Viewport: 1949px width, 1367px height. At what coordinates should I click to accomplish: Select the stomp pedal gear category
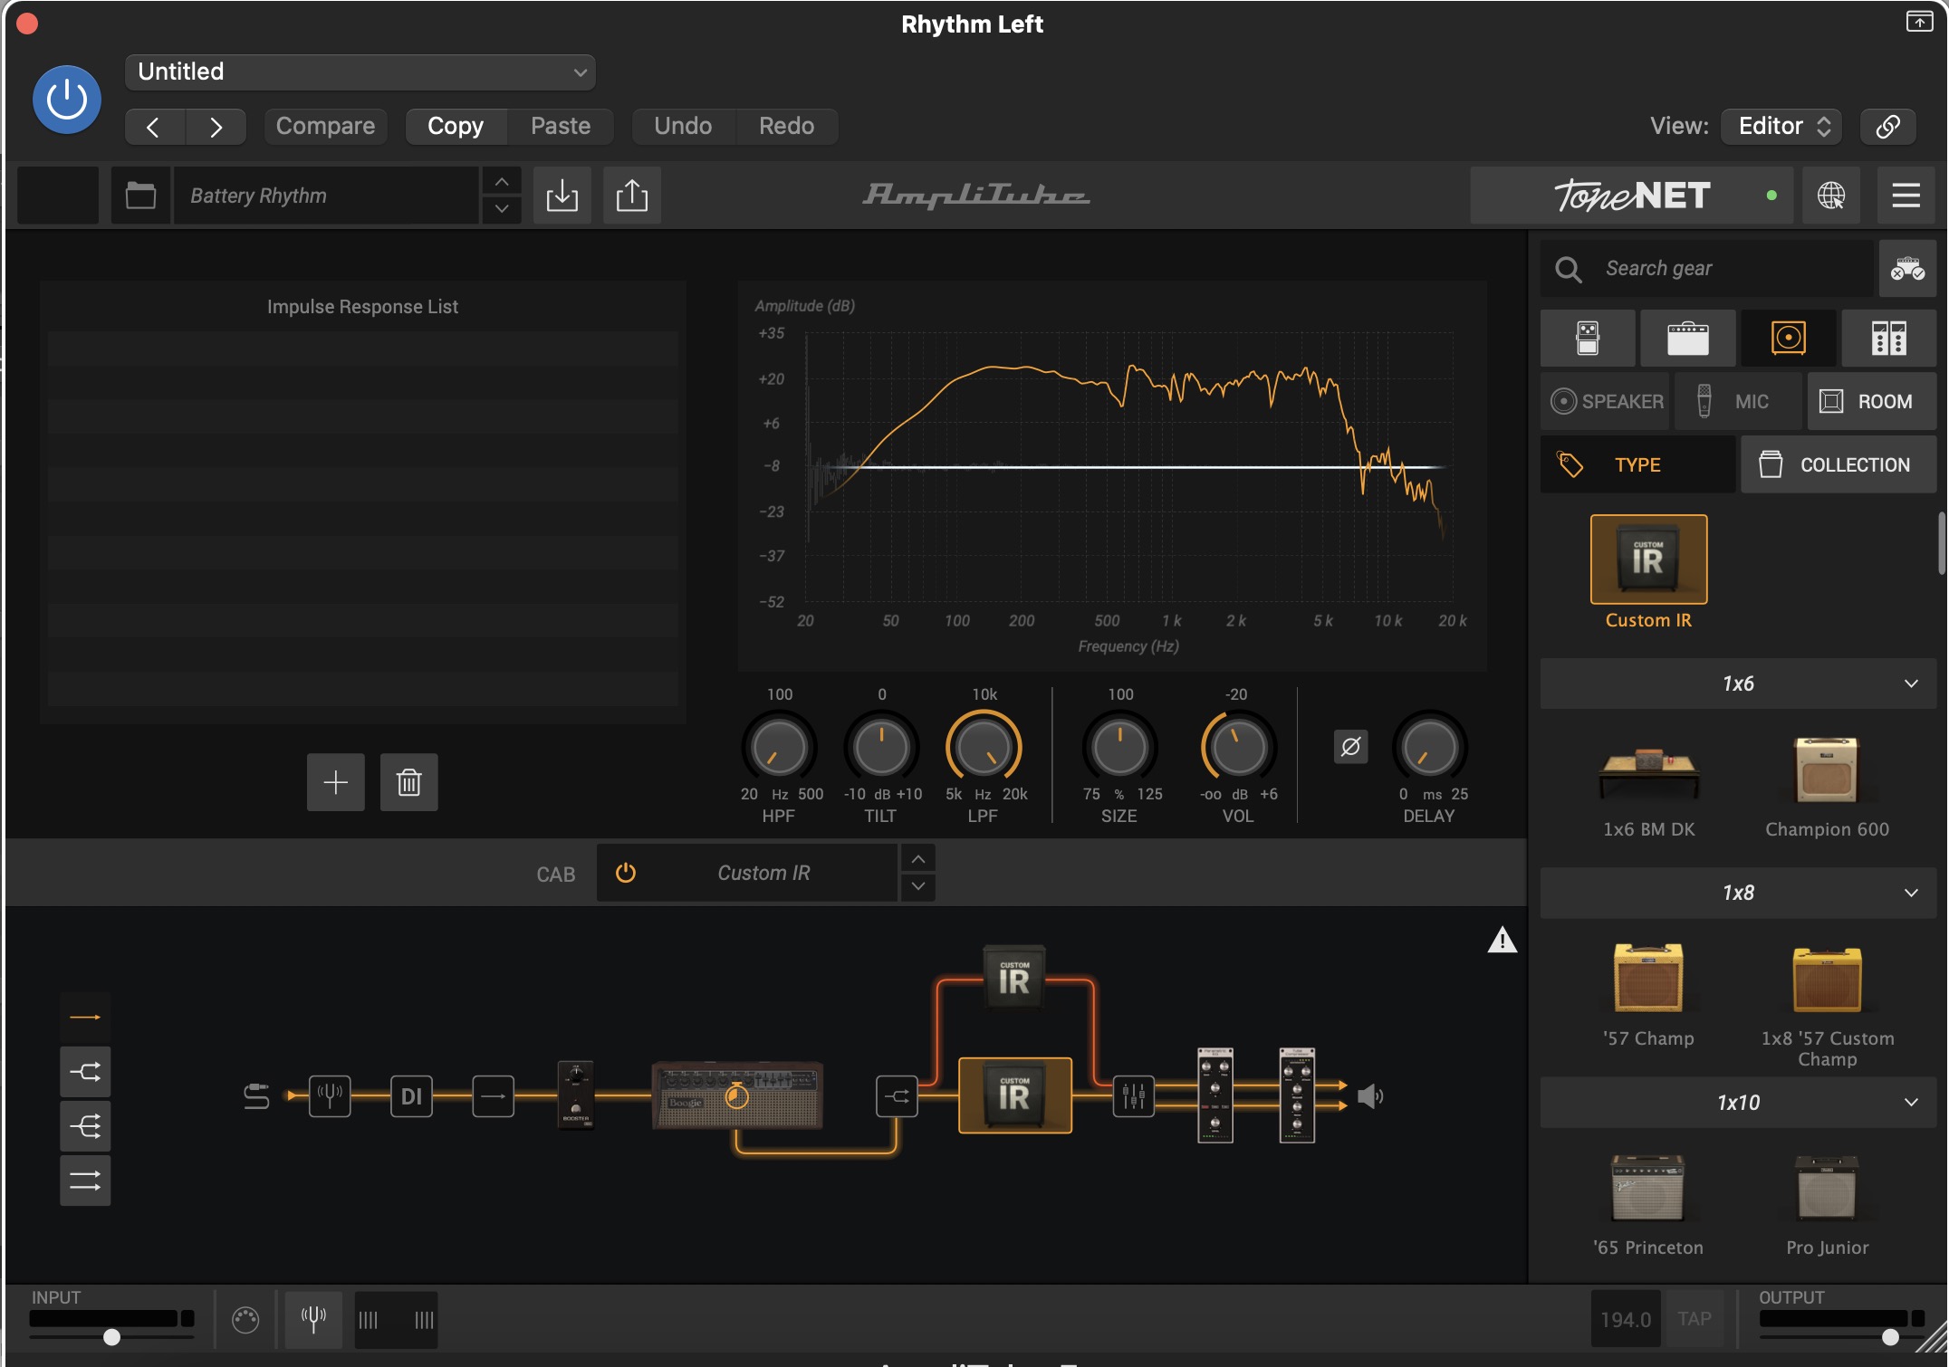1588,338
